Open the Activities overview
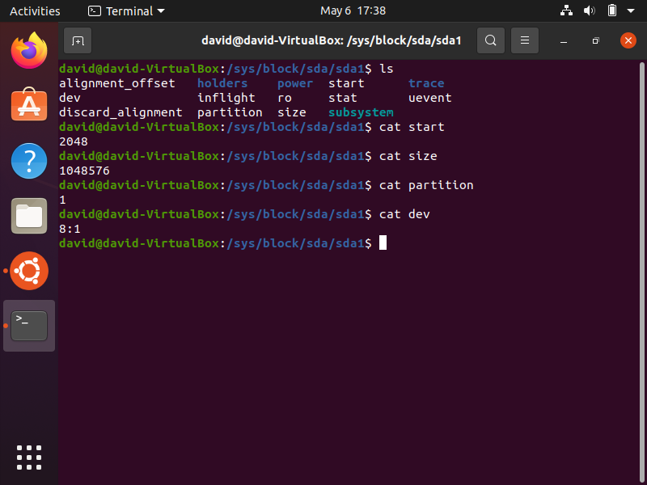Image resolution: width=647 pixels, height=485 pixels. tap(35, 11)
